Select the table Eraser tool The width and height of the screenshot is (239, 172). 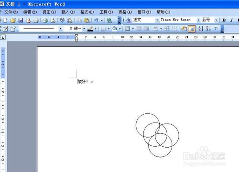coord(13,29)
